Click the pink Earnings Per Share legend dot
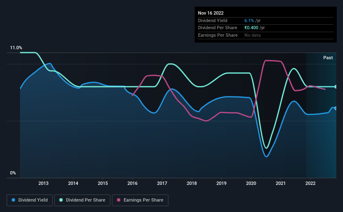 [119, 200]
